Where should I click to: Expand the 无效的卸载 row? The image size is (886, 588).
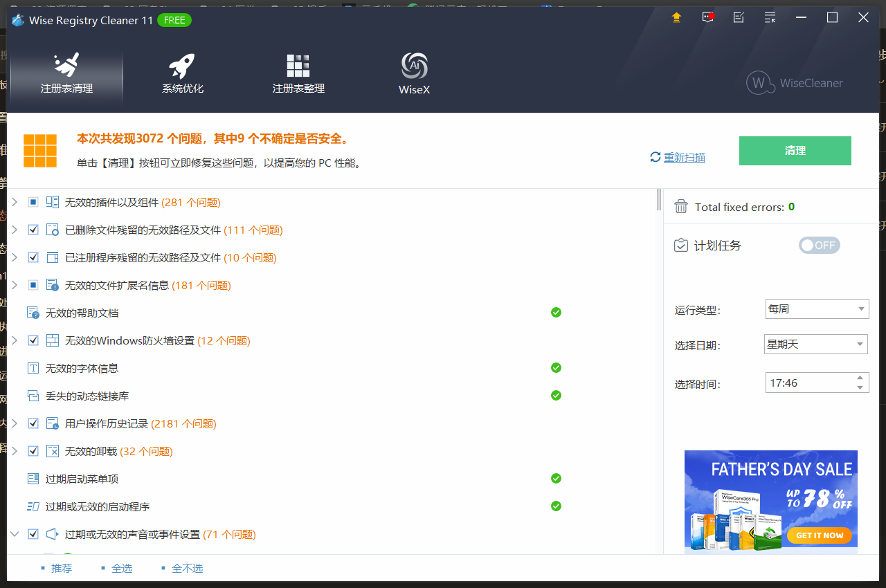coord(14,451)
